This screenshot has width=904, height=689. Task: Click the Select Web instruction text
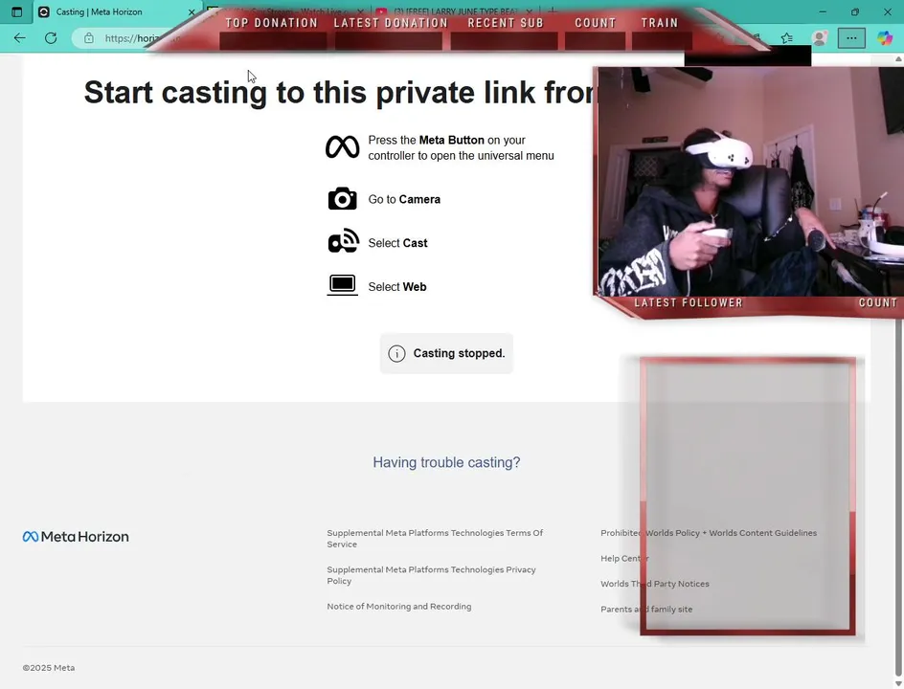click(x=397, y=287)
